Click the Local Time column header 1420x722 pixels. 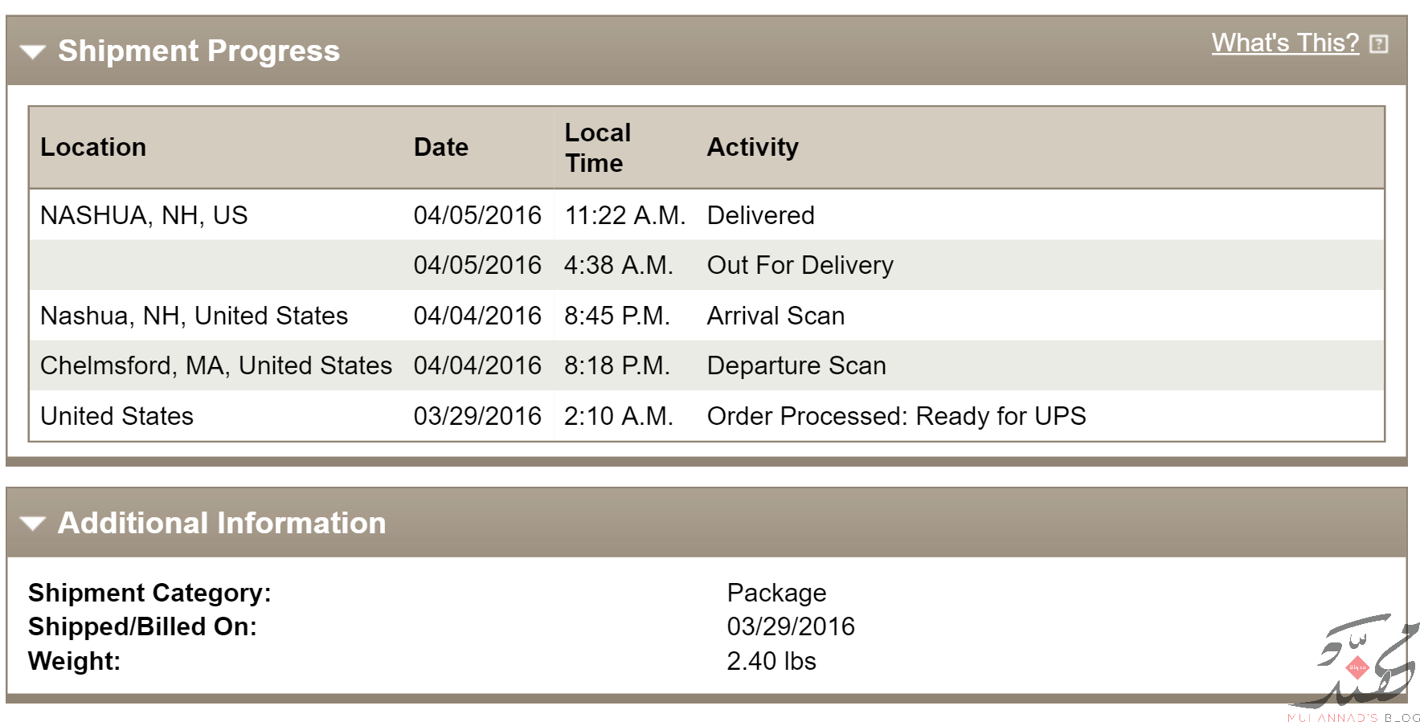click(x=598, y=148)
